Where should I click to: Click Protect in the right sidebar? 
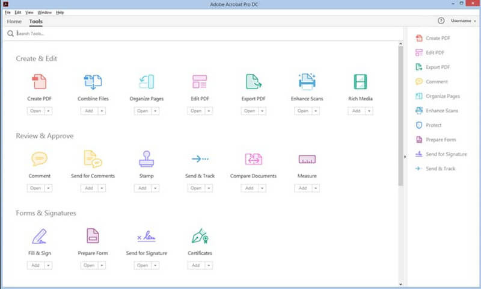pyautogui.click(x=433, y=125)
